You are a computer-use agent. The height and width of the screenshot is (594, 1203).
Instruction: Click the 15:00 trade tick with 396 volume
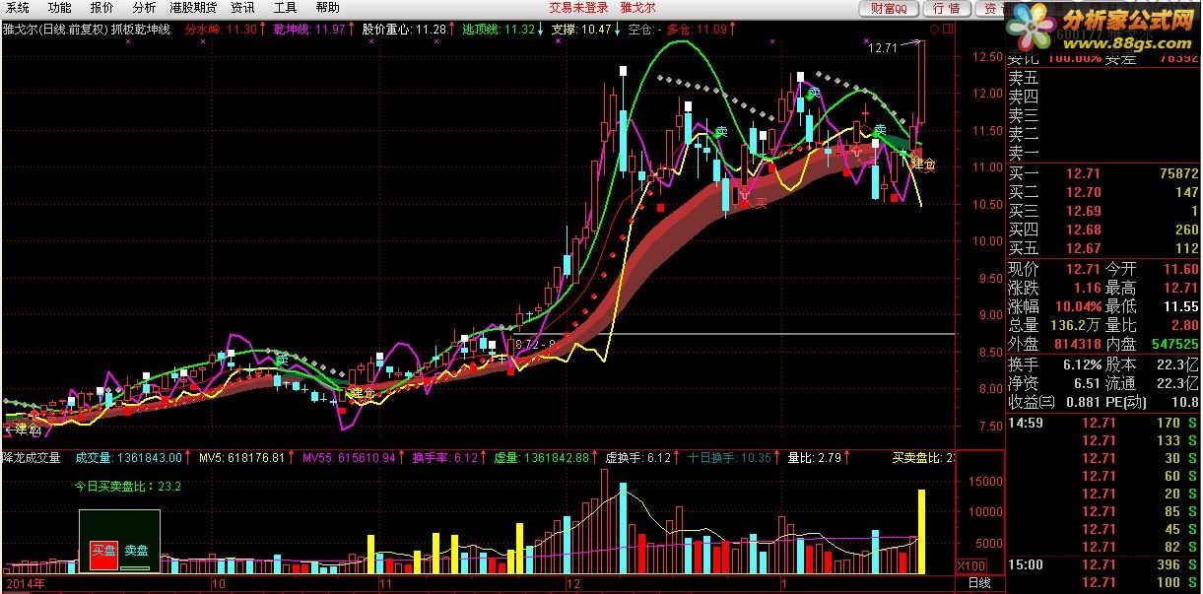(1103, 565)
